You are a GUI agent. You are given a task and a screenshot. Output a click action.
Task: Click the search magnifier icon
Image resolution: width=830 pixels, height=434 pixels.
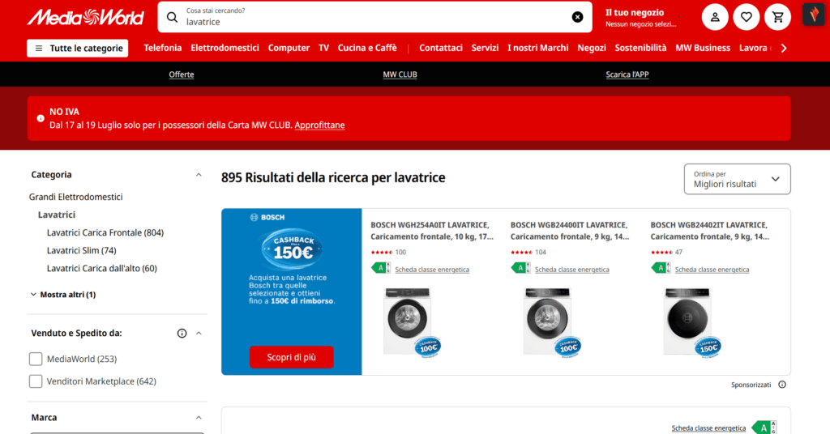pyautogui.click(x=172, y=18)
